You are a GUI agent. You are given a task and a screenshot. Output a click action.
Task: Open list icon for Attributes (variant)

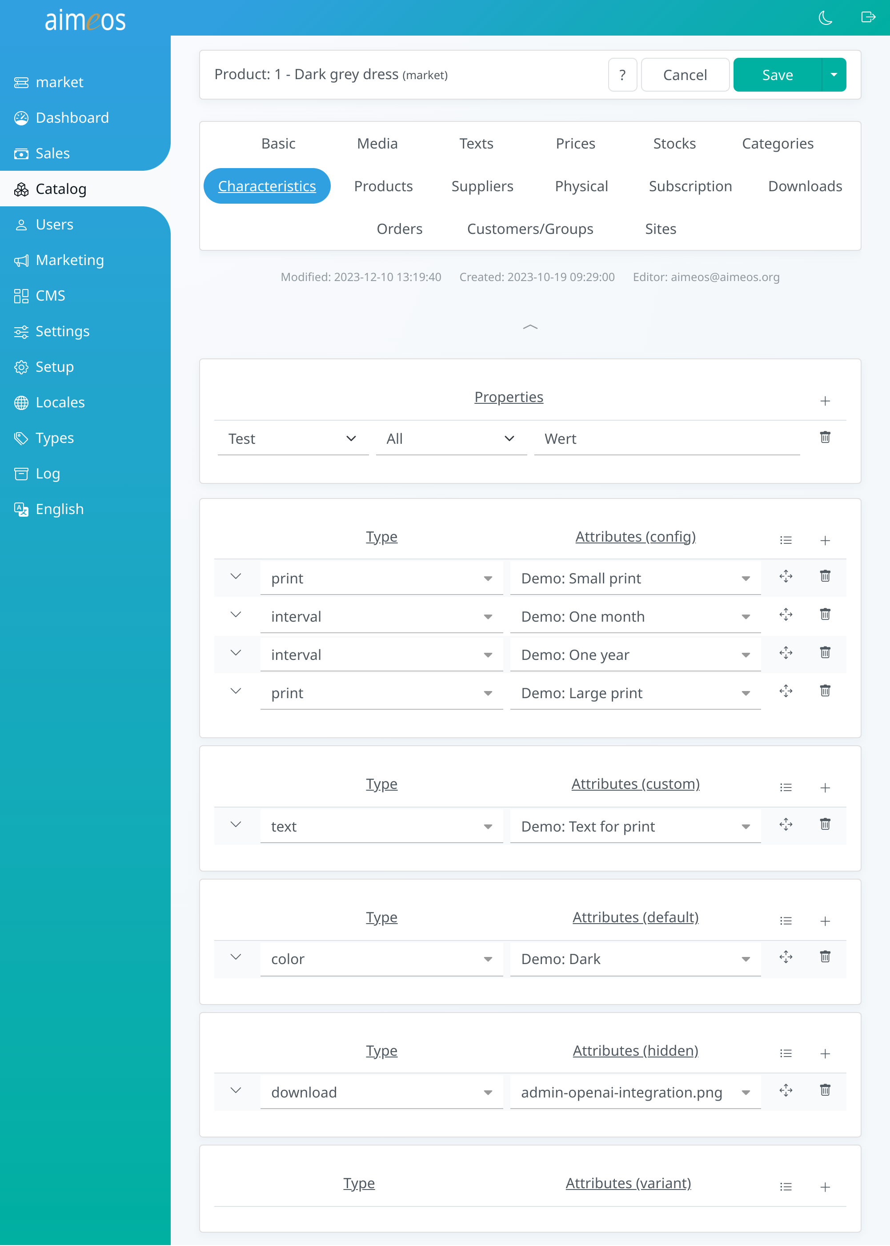pos(786,1186)
